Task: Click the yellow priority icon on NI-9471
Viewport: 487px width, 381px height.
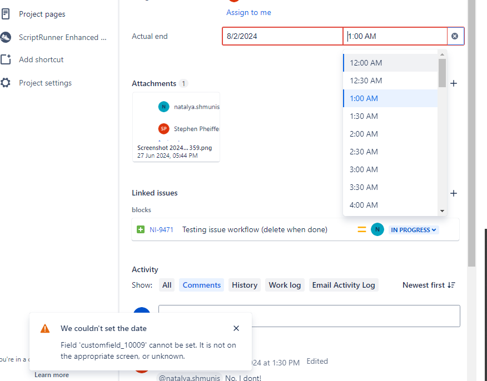Action: point(361,229)
